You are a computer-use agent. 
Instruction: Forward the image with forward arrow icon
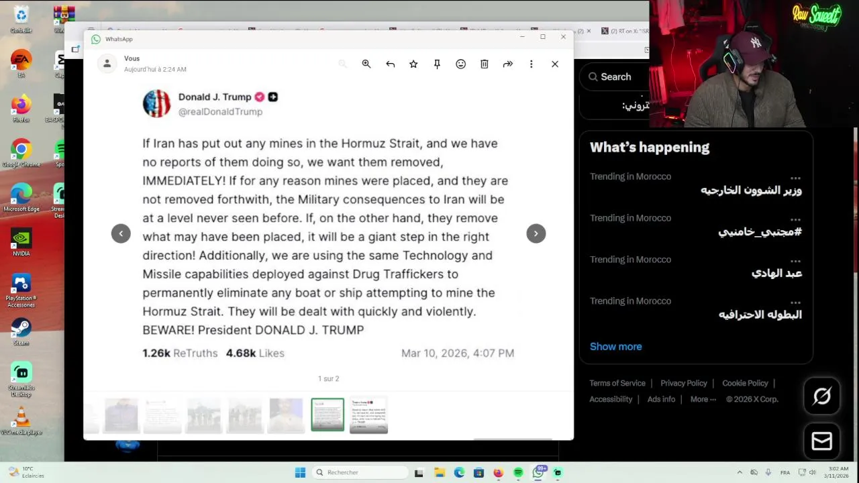coord(507,64)
